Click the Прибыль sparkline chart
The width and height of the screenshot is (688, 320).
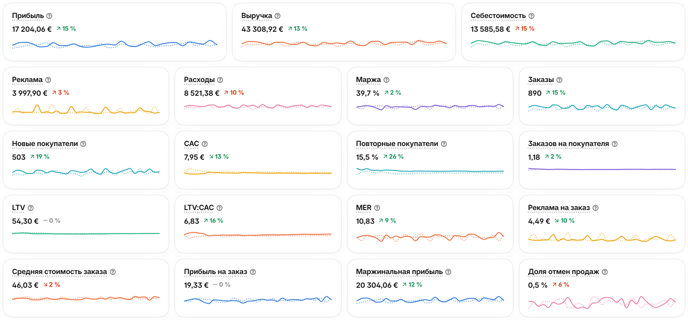114,44
